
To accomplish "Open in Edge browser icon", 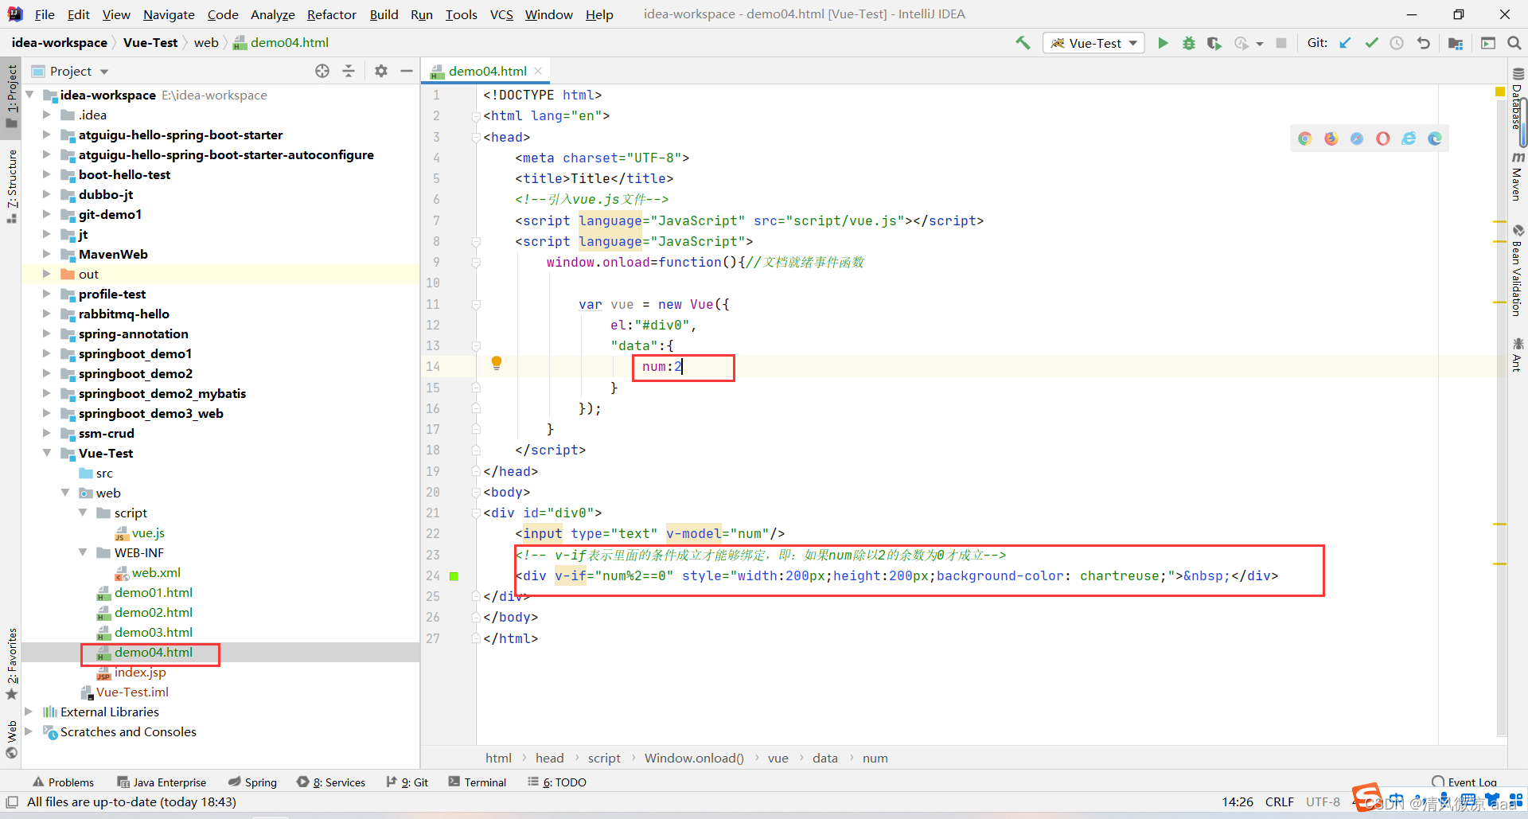I will 1435,138.
